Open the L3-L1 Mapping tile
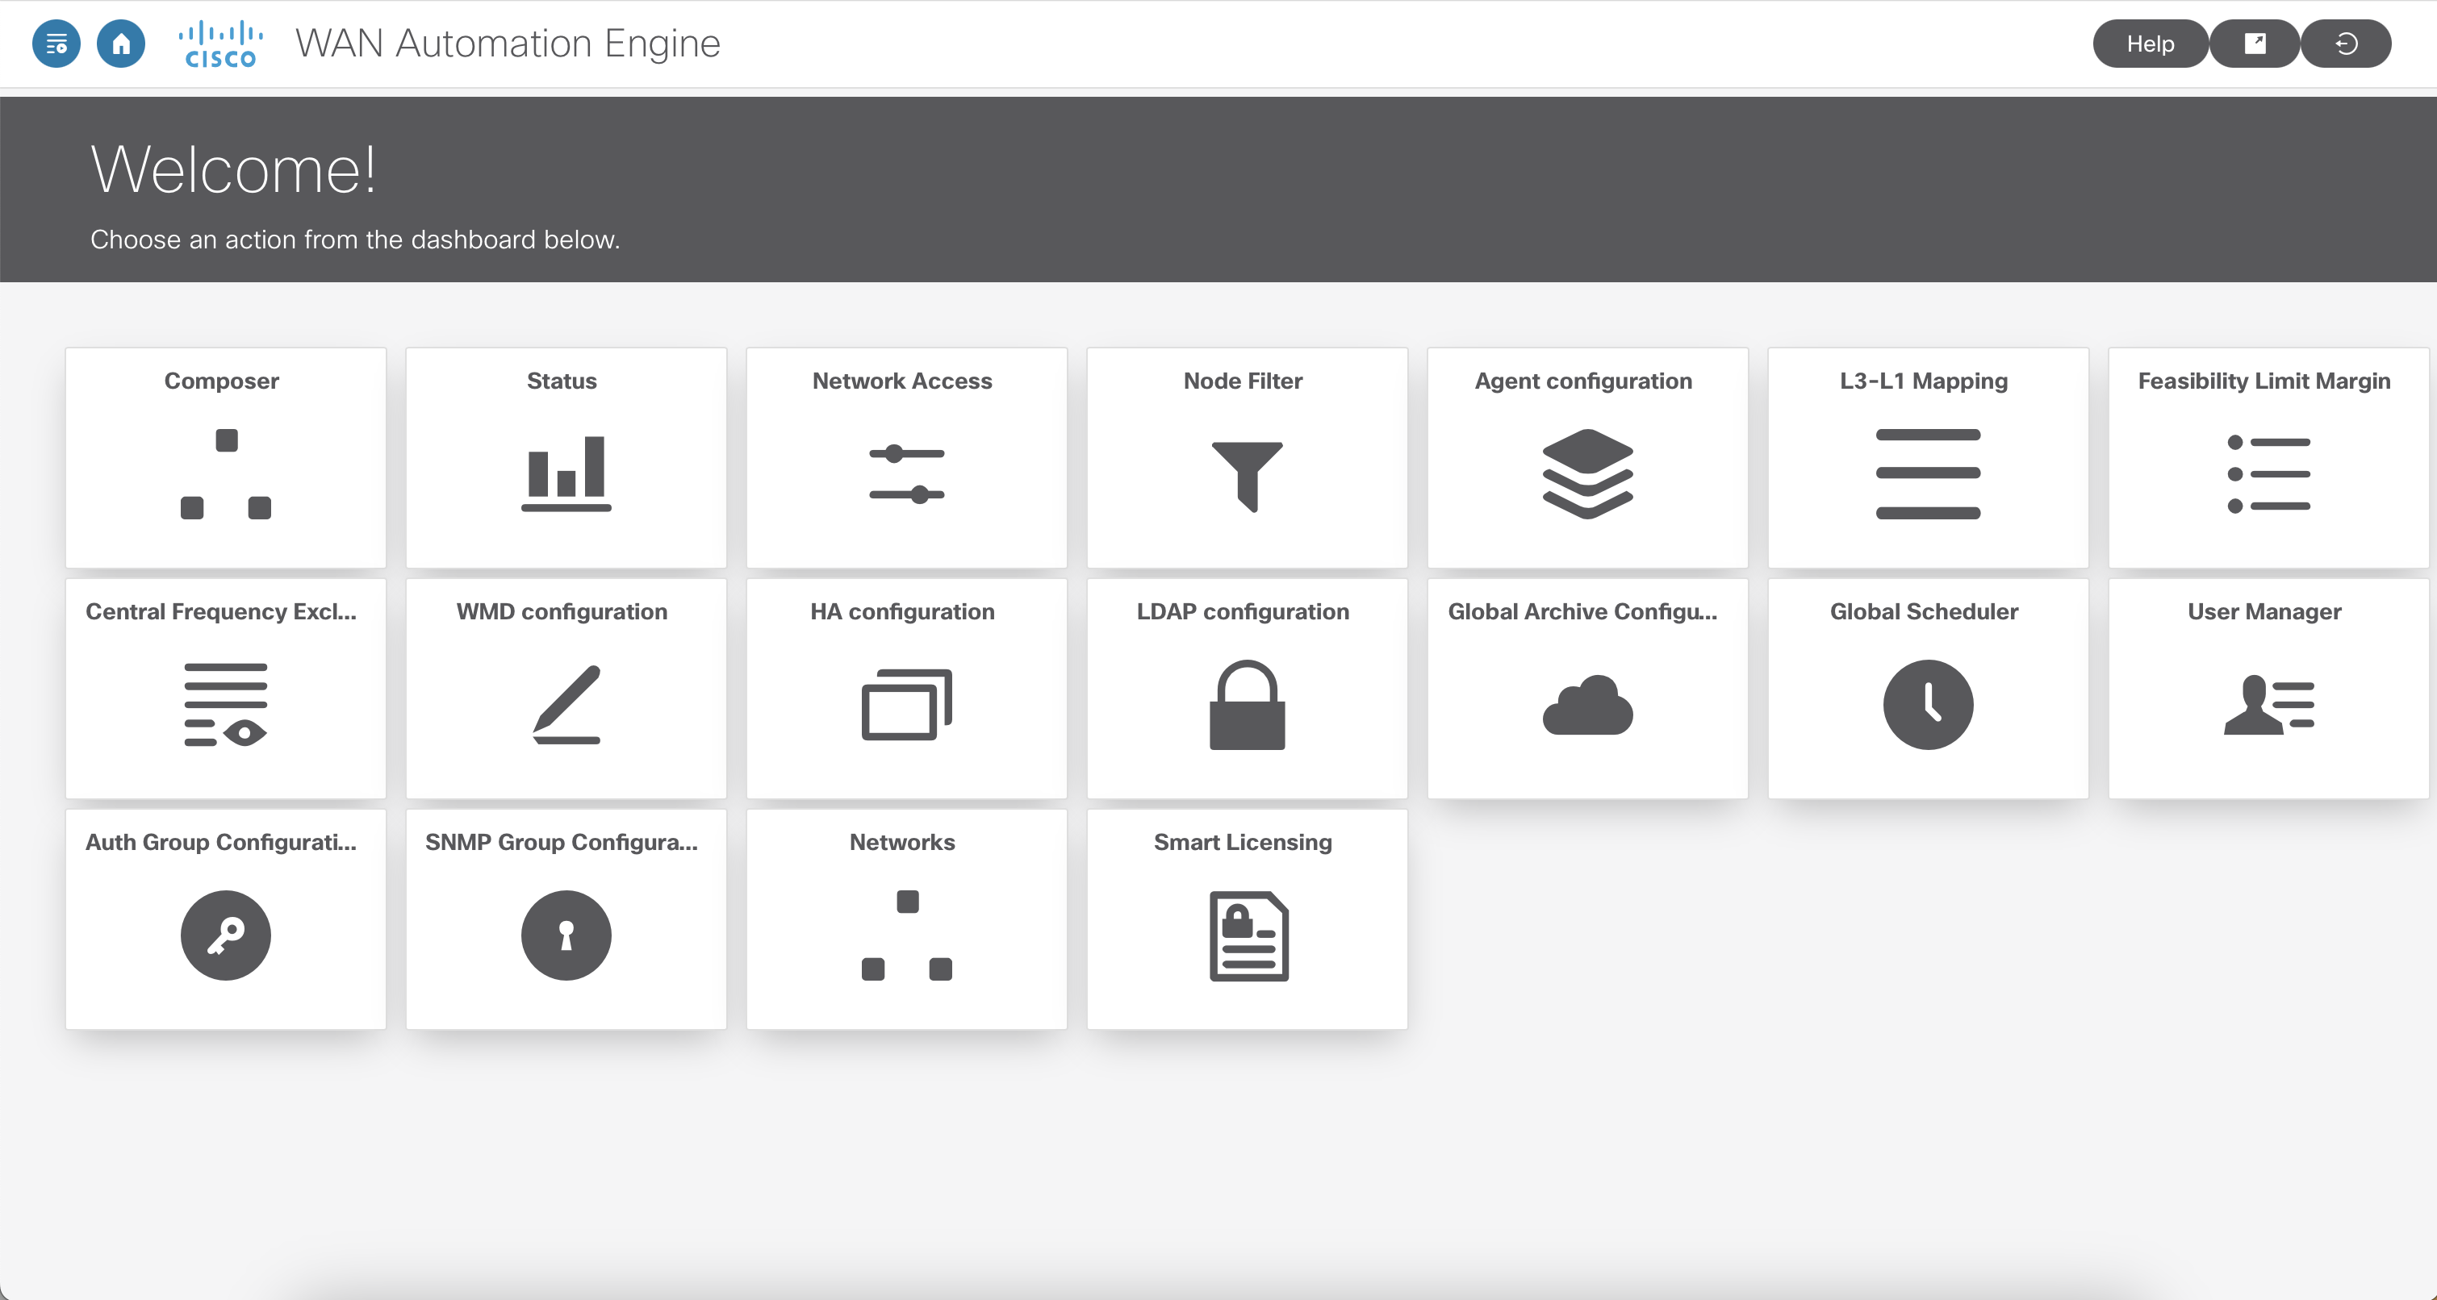The width and height of the screenshot is (2437, 1300). click(x=1929, y=457)
